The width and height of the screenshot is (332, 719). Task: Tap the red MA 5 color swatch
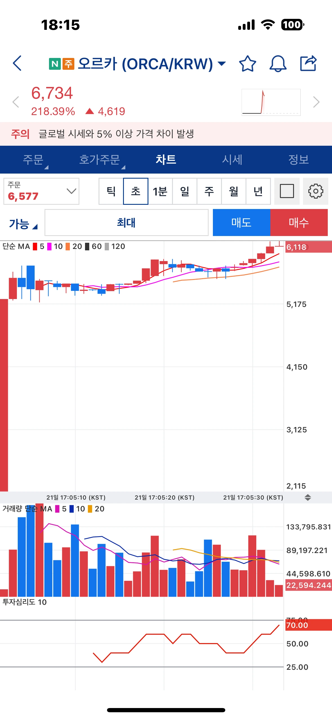click(x=35, y=247)
